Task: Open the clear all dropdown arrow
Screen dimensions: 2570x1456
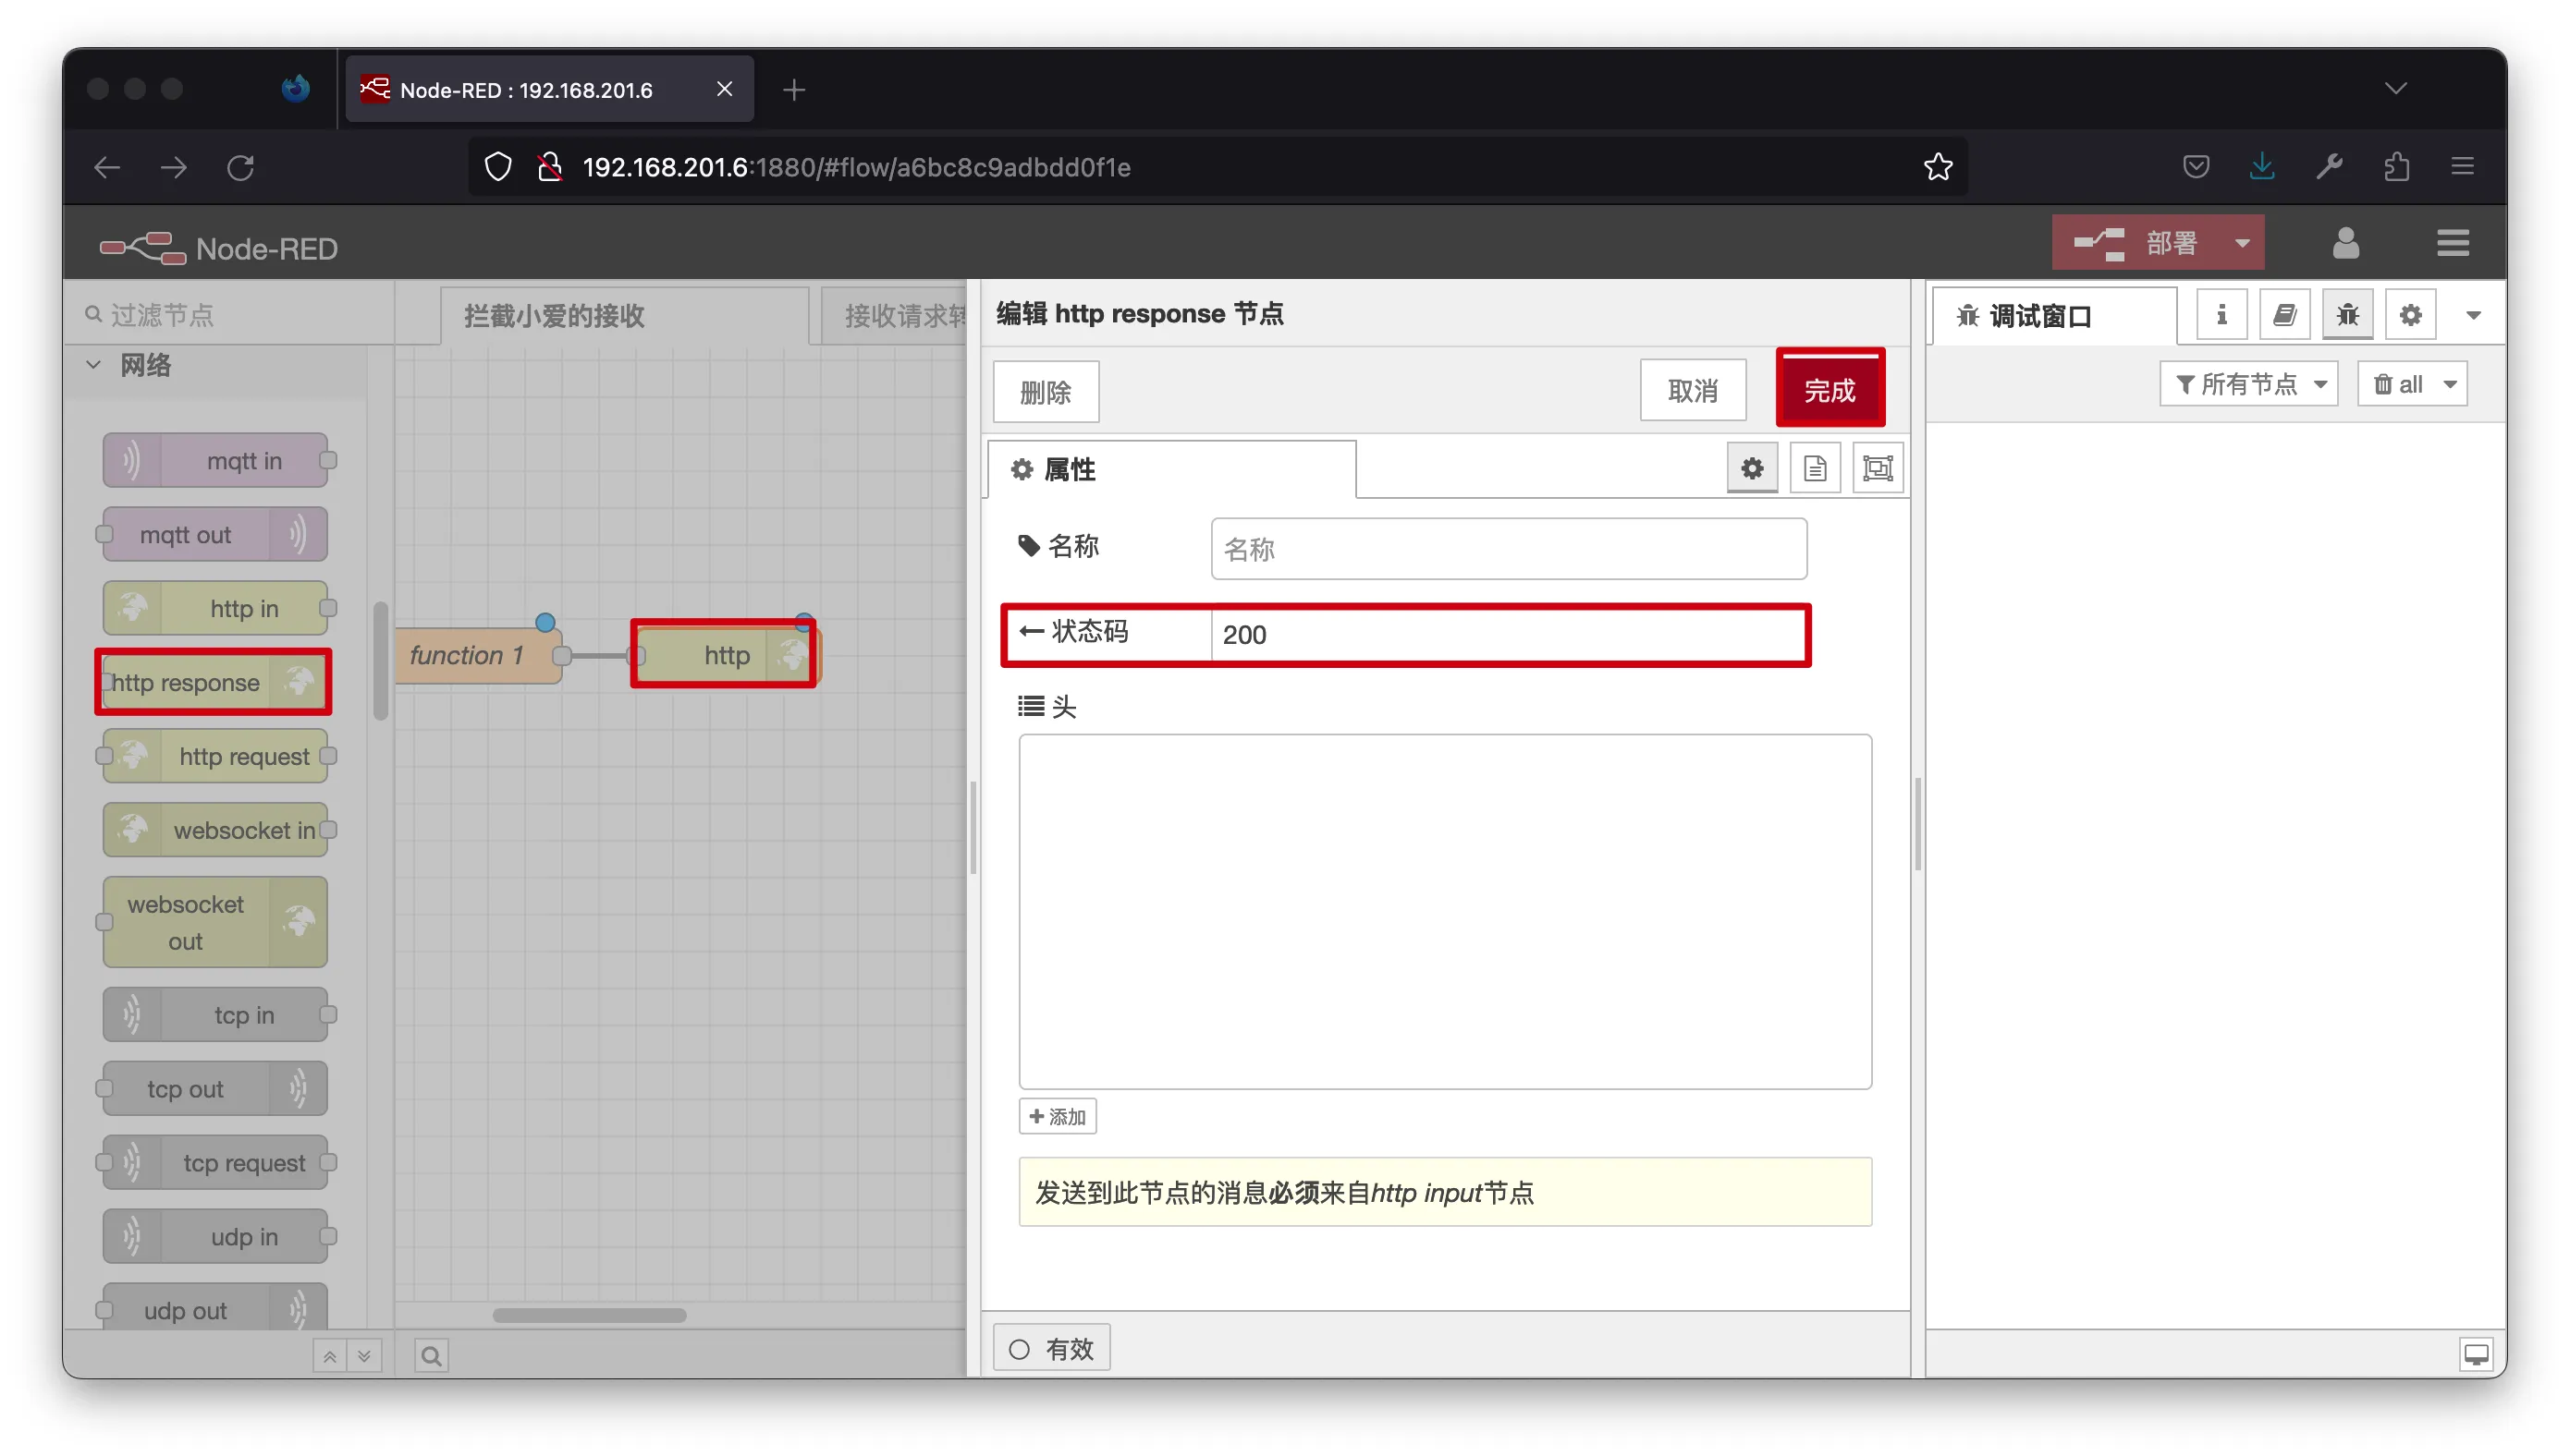Action: (2449, 384)
